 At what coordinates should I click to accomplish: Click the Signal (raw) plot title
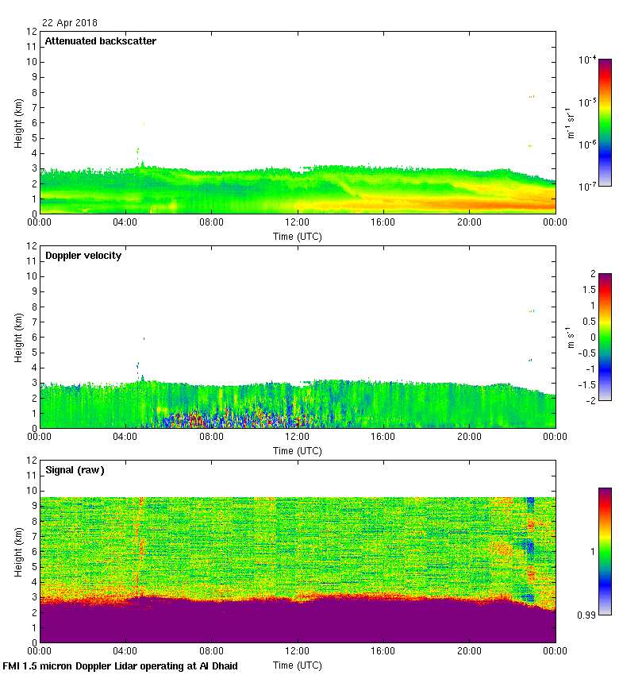click(x=75, y=470)
